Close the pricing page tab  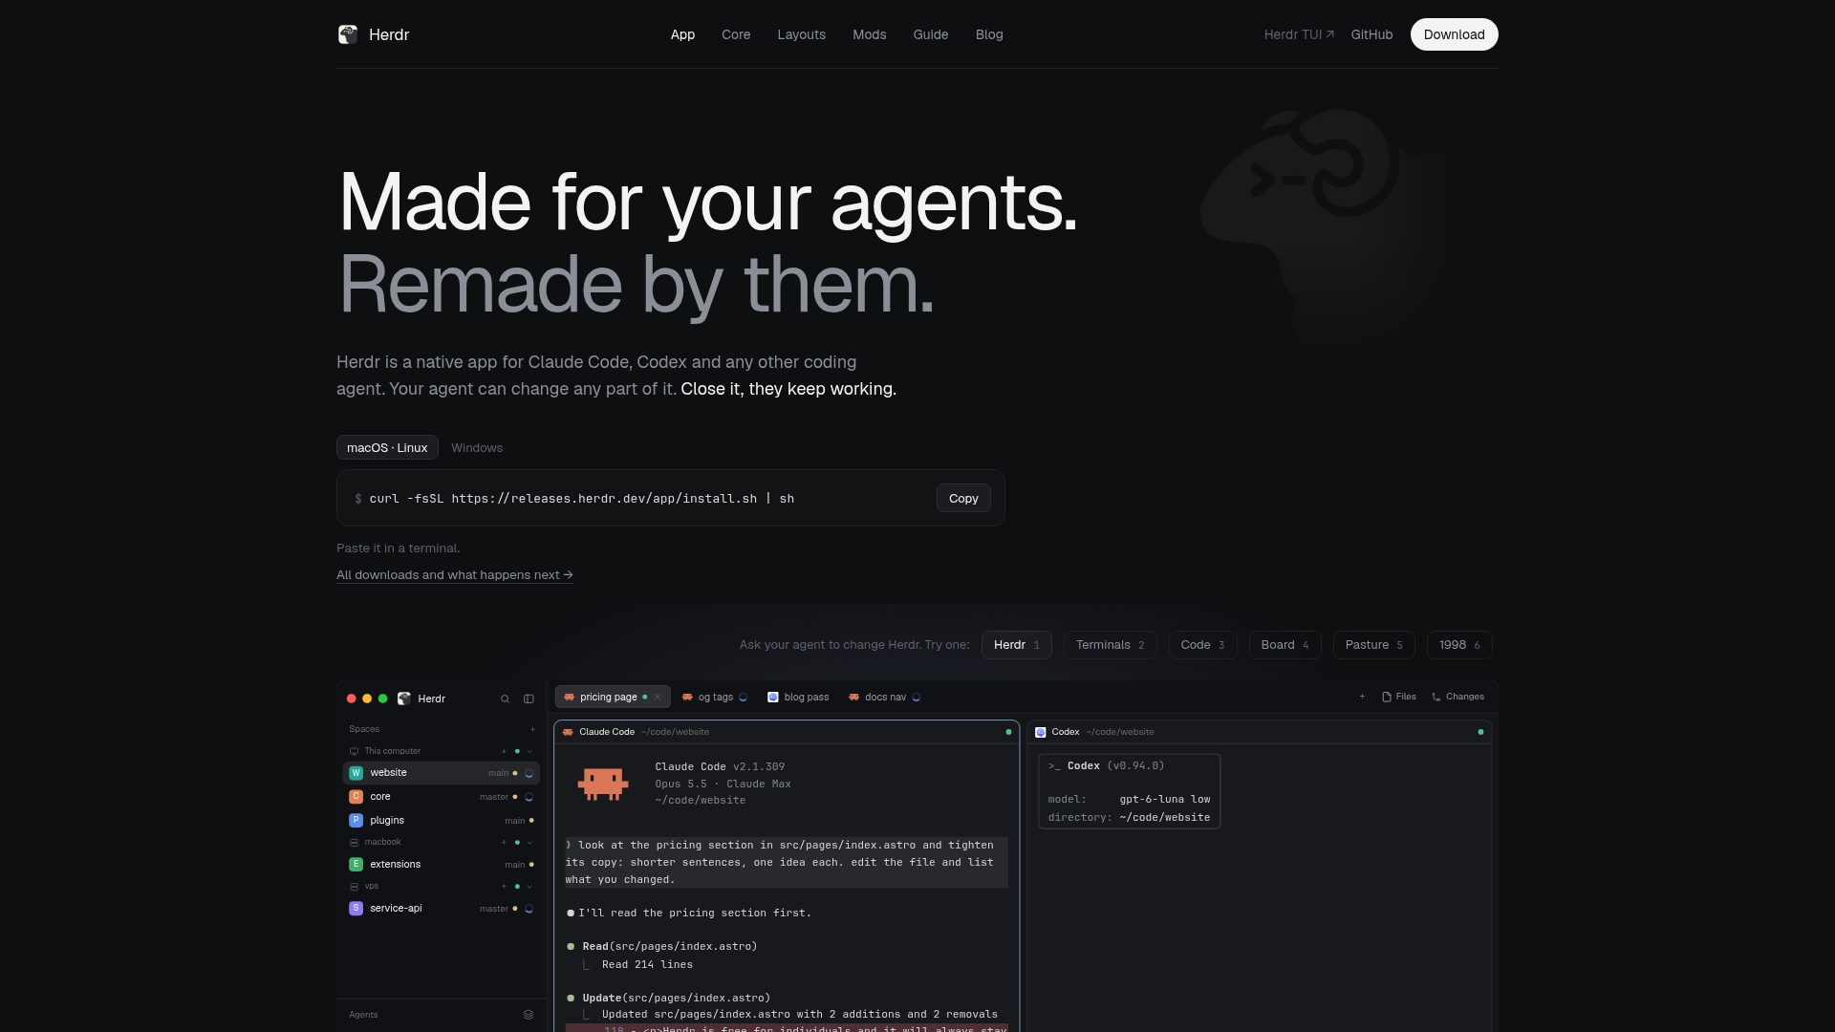pyautogui.click(x=658, y=698)
